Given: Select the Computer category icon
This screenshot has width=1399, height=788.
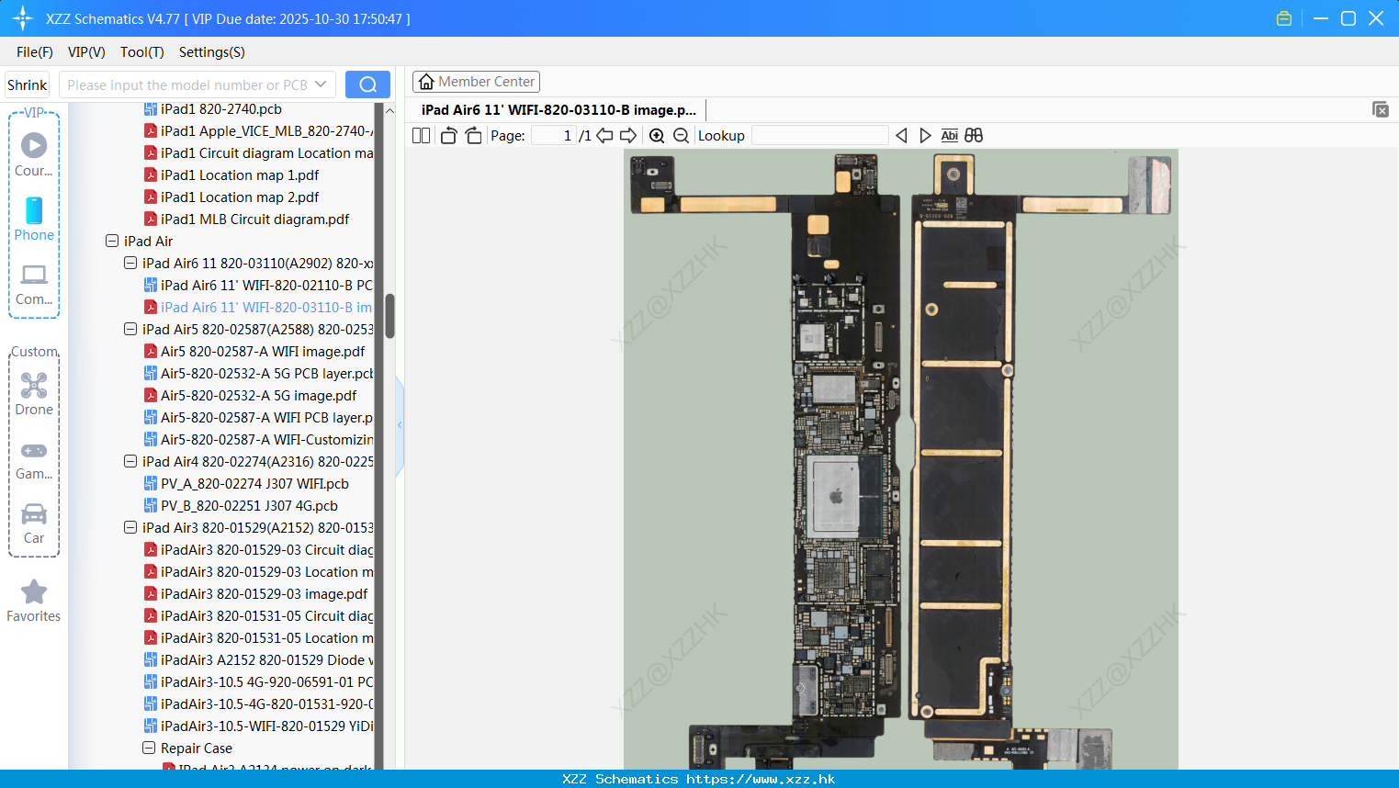Looking at the screenshot, I should tap(34, 284).
